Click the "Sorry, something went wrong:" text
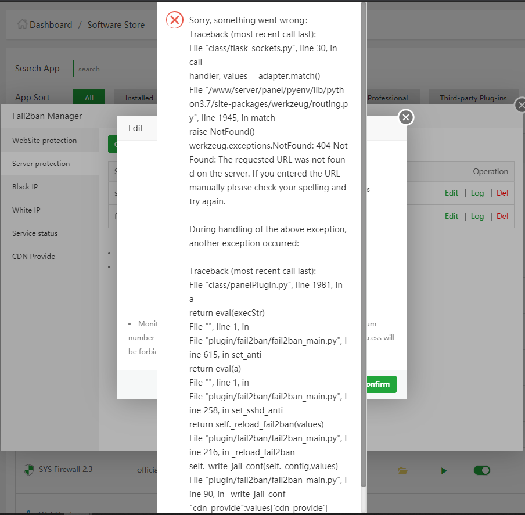 coord(249,20)
